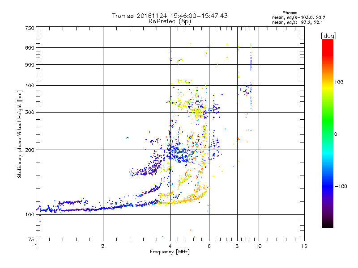358x268 pixels.
Task: Click the '10' frequency tick label
Action: [x=259, y=246]
